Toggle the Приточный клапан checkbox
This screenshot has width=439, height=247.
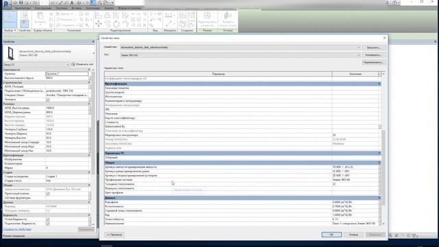48,193
